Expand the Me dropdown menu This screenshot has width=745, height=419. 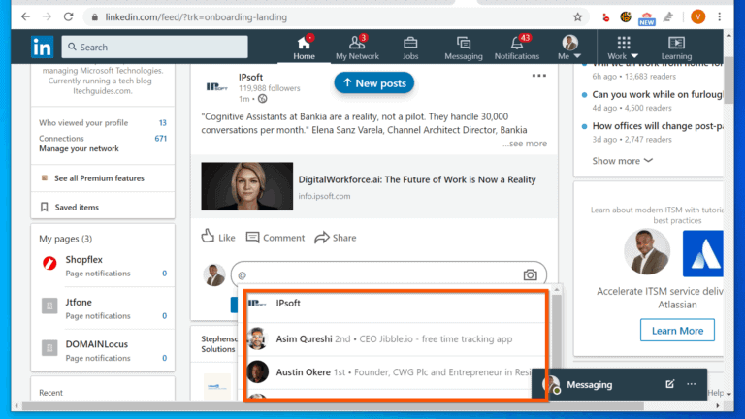click(x=569, y=48)
